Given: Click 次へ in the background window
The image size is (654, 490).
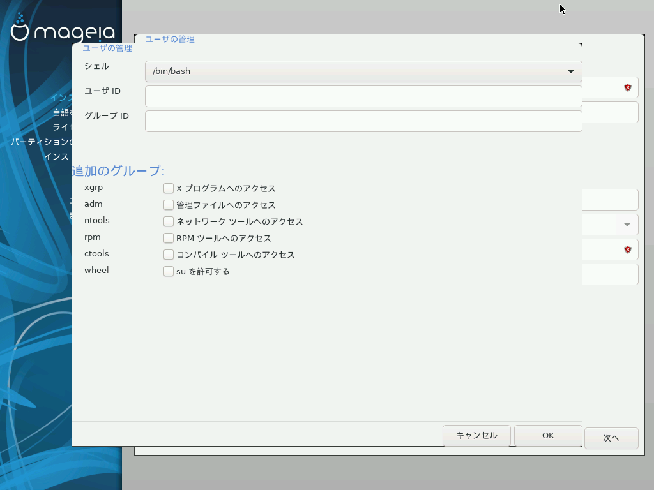Looking at the screenshot, I should click(x=611, y=438).
